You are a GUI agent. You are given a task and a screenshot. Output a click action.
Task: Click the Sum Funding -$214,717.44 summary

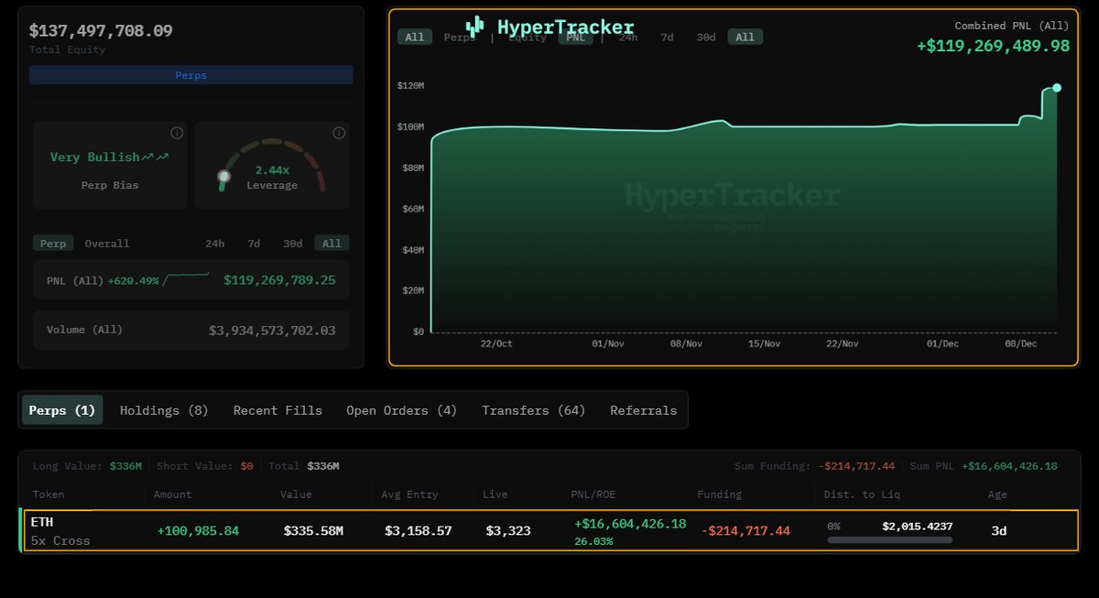pyautogui.click(x=814, y=466)
